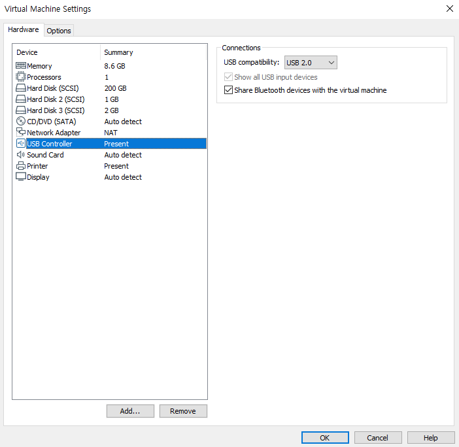Click the Memory device icon
This screenshot has height=447, width=459.
21,65
